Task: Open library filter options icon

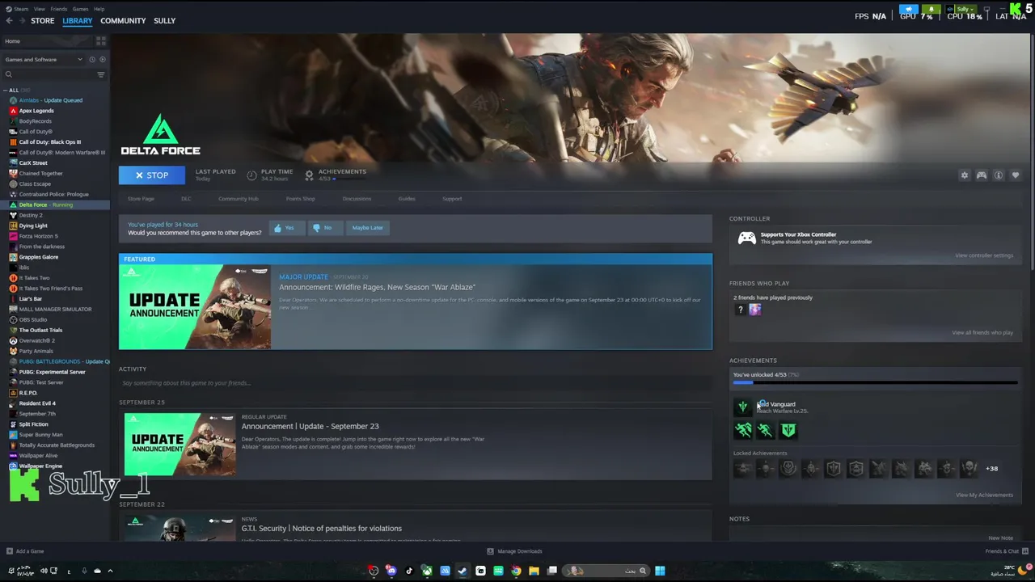Action: [101, 74]
